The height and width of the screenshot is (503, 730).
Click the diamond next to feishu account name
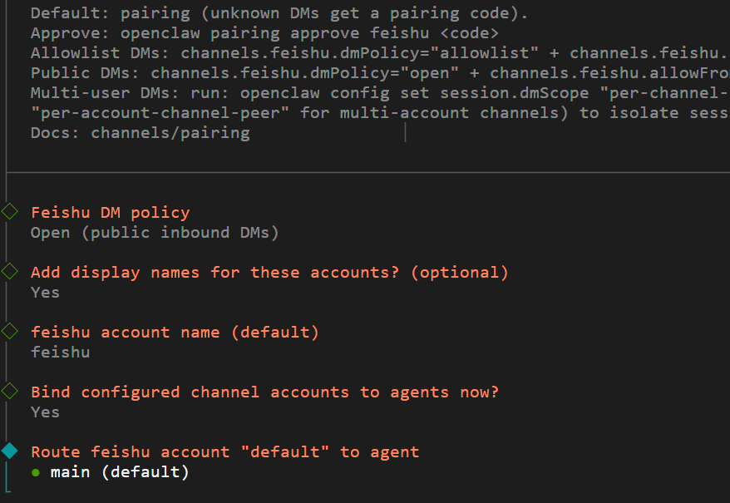[9, 332]
